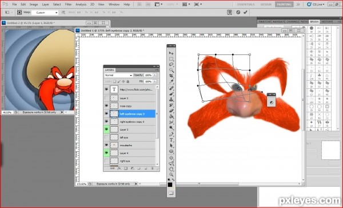Select the Eyedropper tool
The height and width of the screenshot is (208, 343).
[x=171, y=81]
